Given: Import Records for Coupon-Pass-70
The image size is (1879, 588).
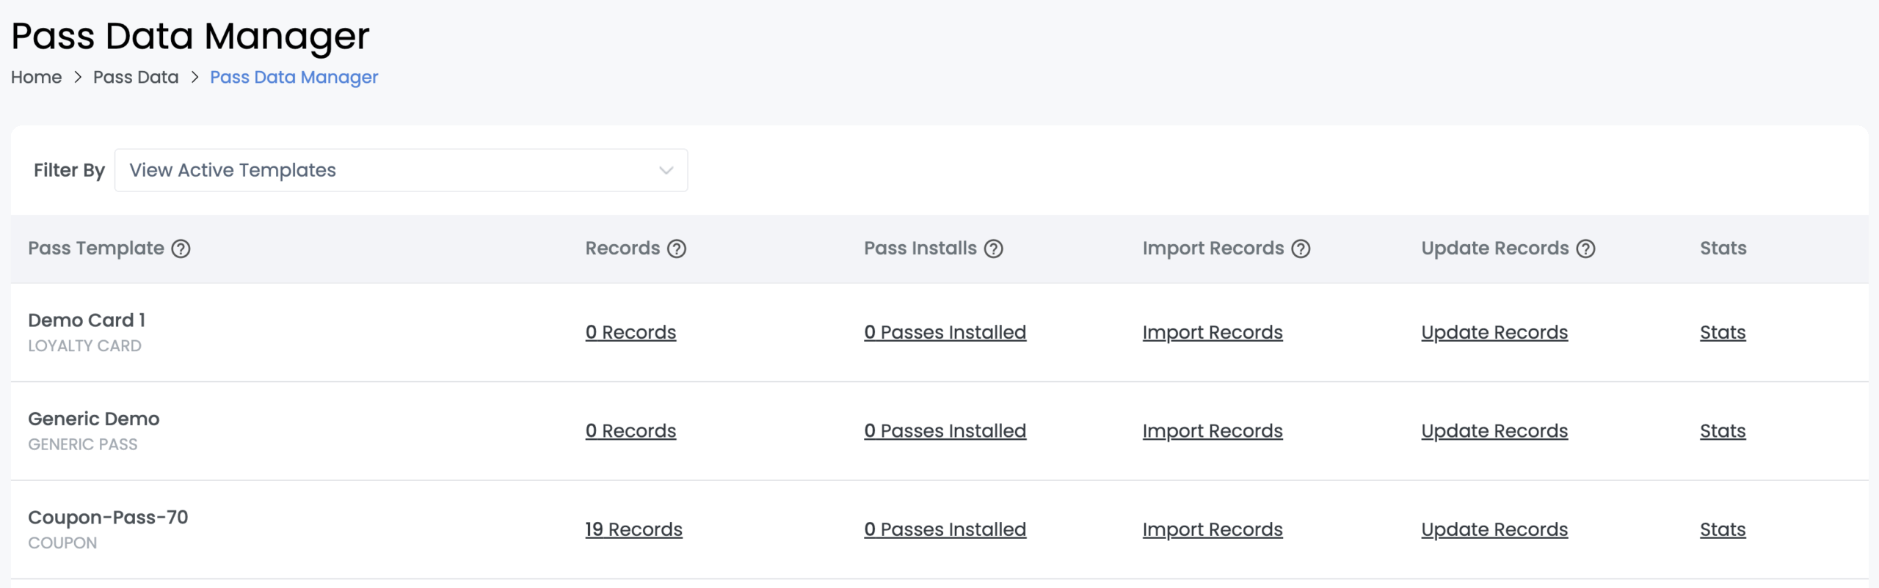Looking at the screenshot, I should click(x=1213, y=530).
